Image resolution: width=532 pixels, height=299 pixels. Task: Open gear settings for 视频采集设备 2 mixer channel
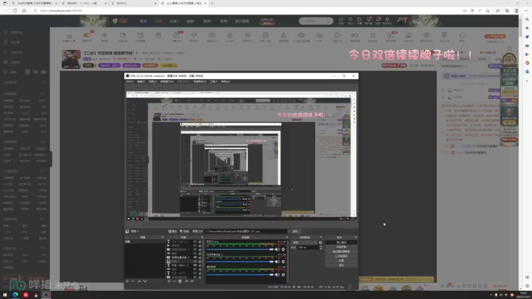pyautogui.click(x=283, y=262)
